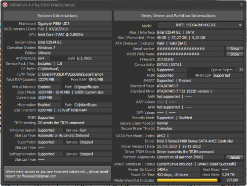Screen dimensions: 247x186
Task: Click the SSDOK logo in the title bar
Action: [5, 5]
